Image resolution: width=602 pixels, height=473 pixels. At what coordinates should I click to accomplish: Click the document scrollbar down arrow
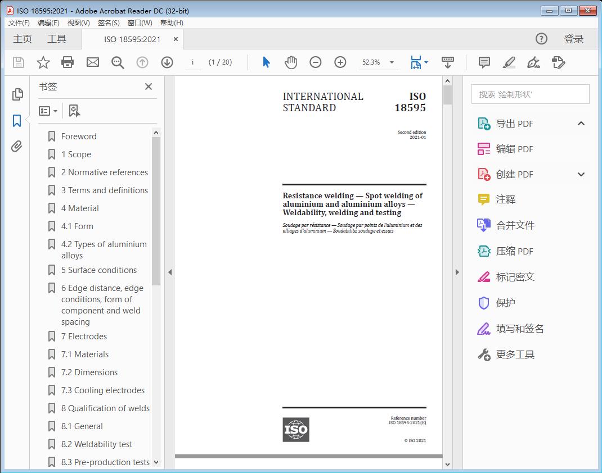point(447,464)
